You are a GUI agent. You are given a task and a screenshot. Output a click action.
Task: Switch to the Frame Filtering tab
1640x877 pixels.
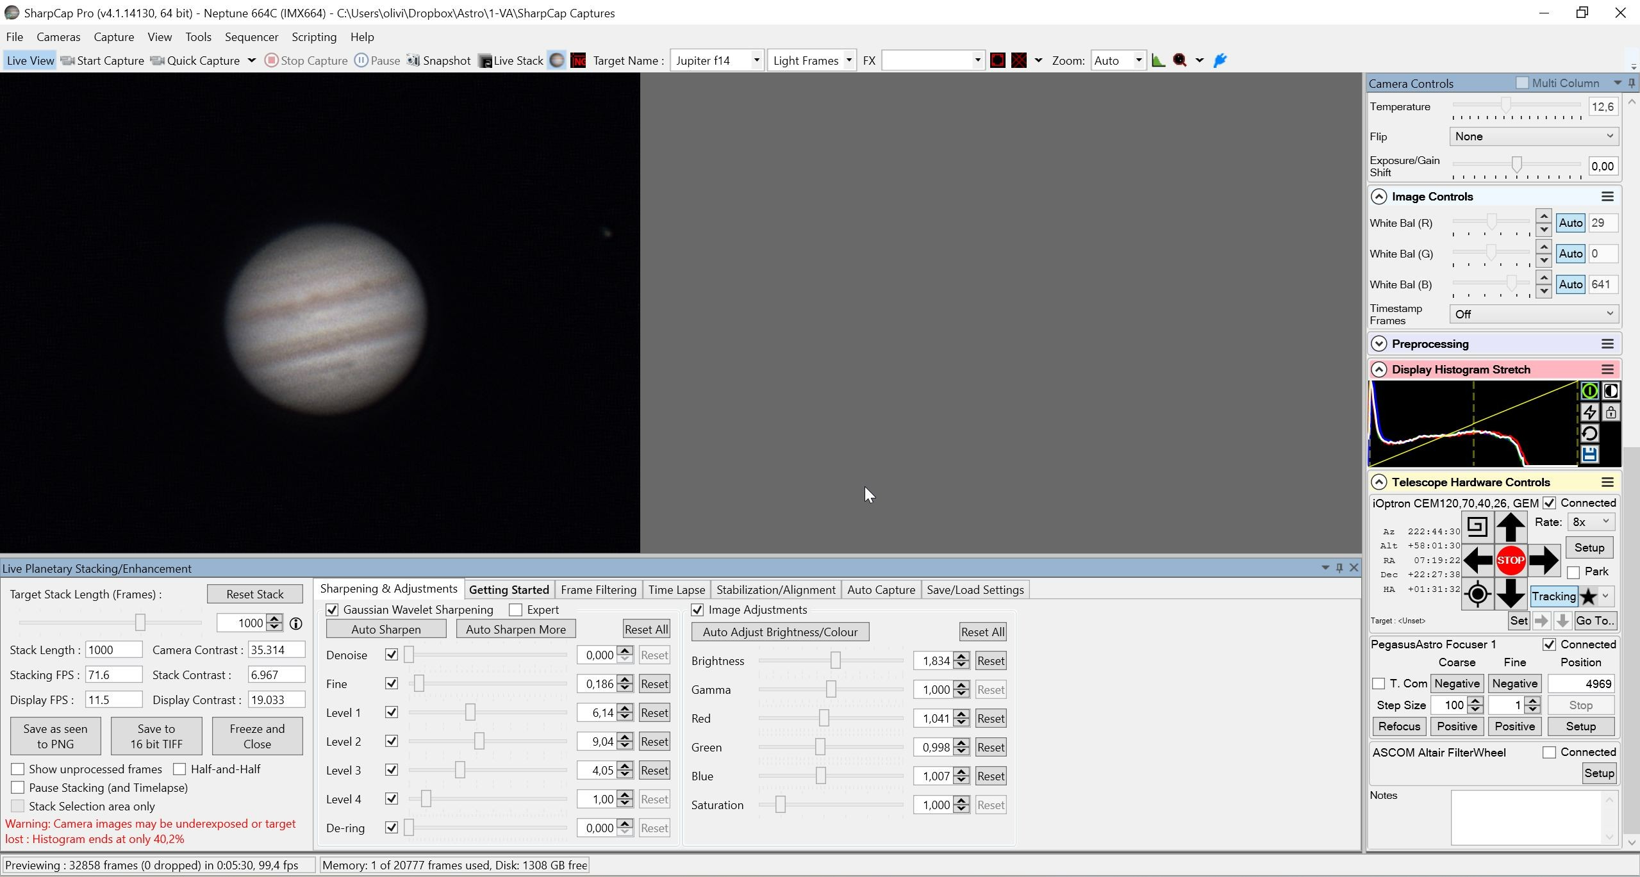tap(598, 590)
